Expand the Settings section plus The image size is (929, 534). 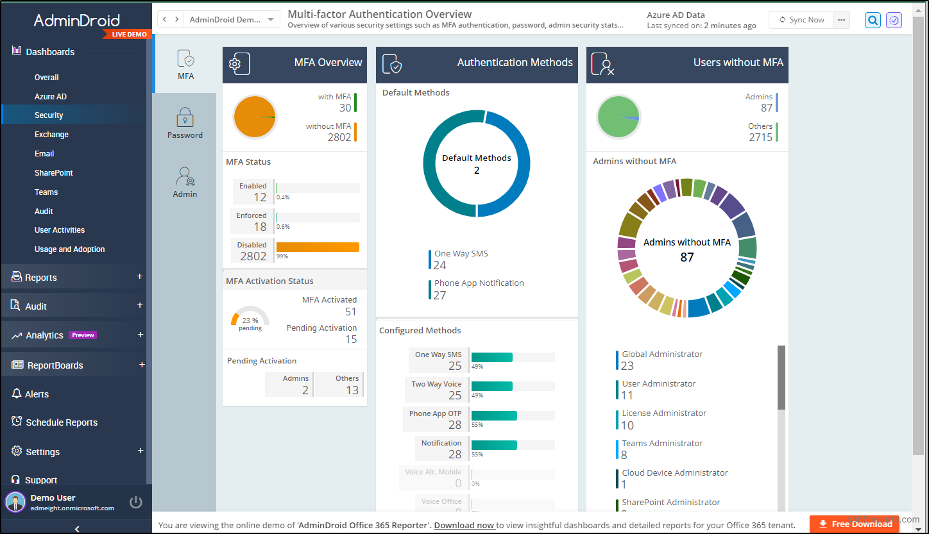[x=140, y=451]
